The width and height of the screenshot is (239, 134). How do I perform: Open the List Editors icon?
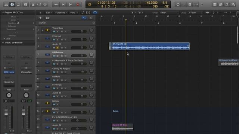215,4
